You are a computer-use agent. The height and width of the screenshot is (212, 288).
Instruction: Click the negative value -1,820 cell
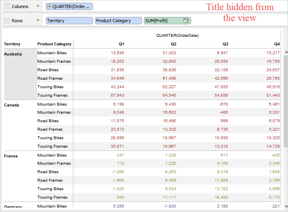[x=170, y=206]
